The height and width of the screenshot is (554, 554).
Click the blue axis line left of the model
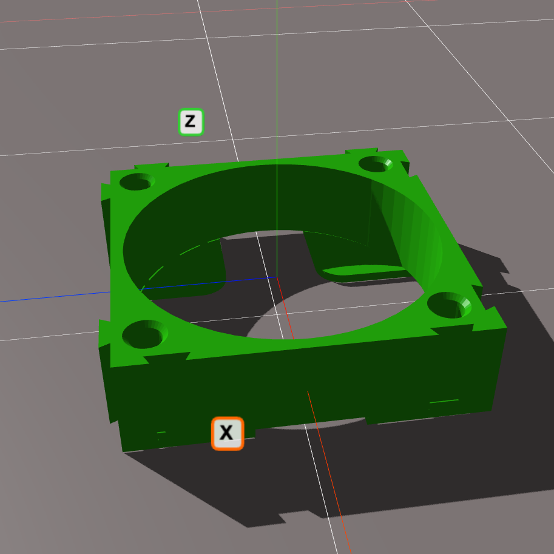pyautogui.click(x=49, y=297)
